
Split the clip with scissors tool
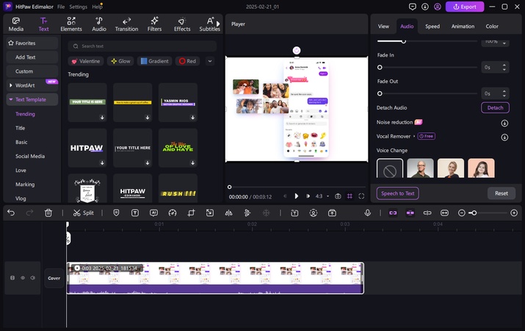click(84, 213)
